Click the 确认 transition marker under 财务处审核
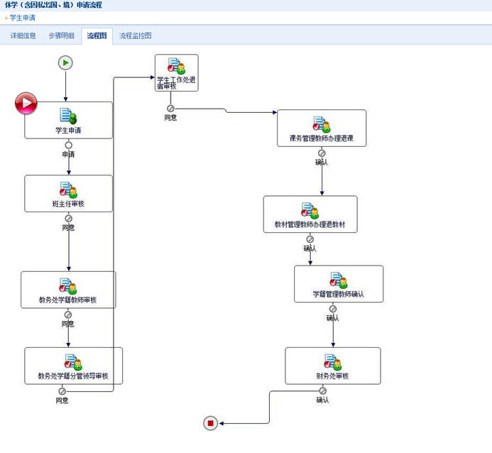The width and height of the screenshot is (492, 453). (x=323, y=391)
